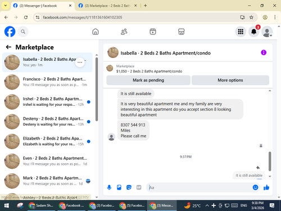
Task: Open the Desteny conversation
Action: point(47,122)
